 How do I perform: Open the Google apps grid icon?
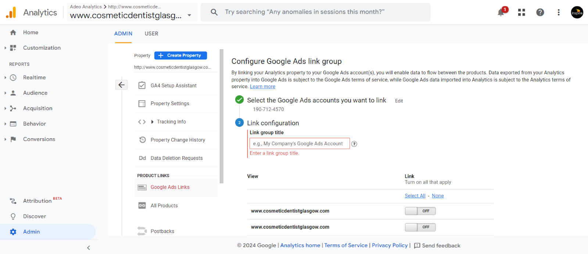click(521, 12)
